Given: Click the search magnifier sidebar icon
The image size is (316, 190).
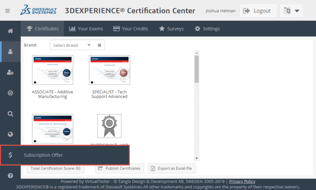Looking at the screenshot, I should click(10, 114).
